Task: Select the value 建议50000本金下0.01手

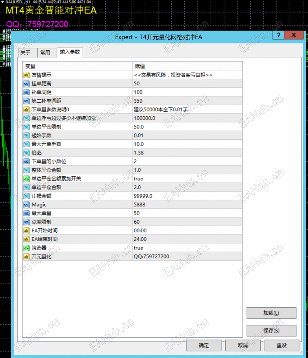Action: coord(187,109)
